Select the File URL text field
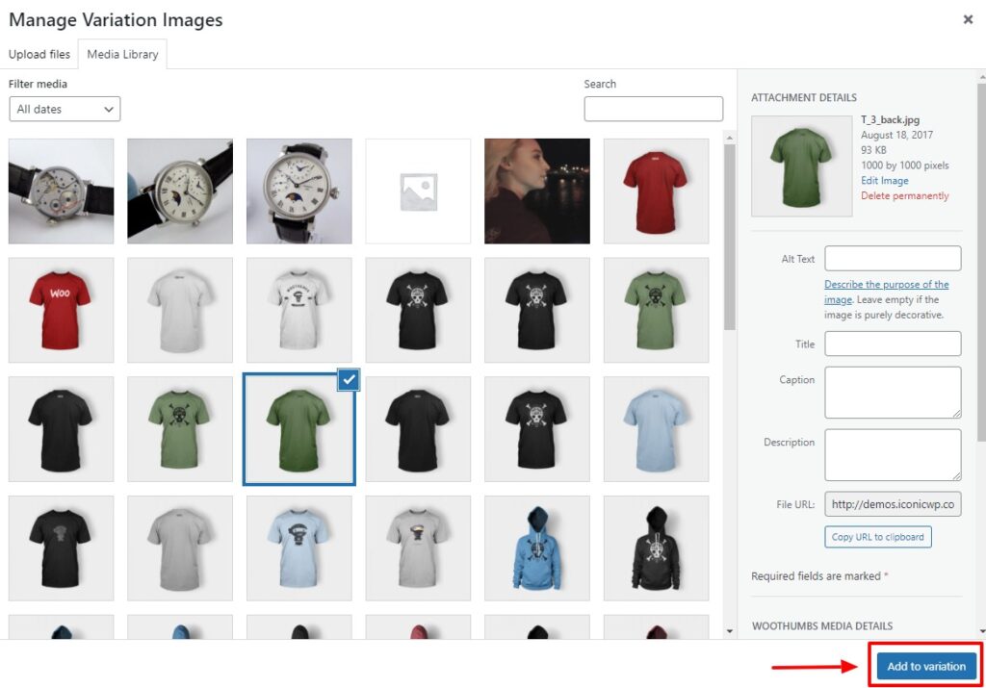 892,503
